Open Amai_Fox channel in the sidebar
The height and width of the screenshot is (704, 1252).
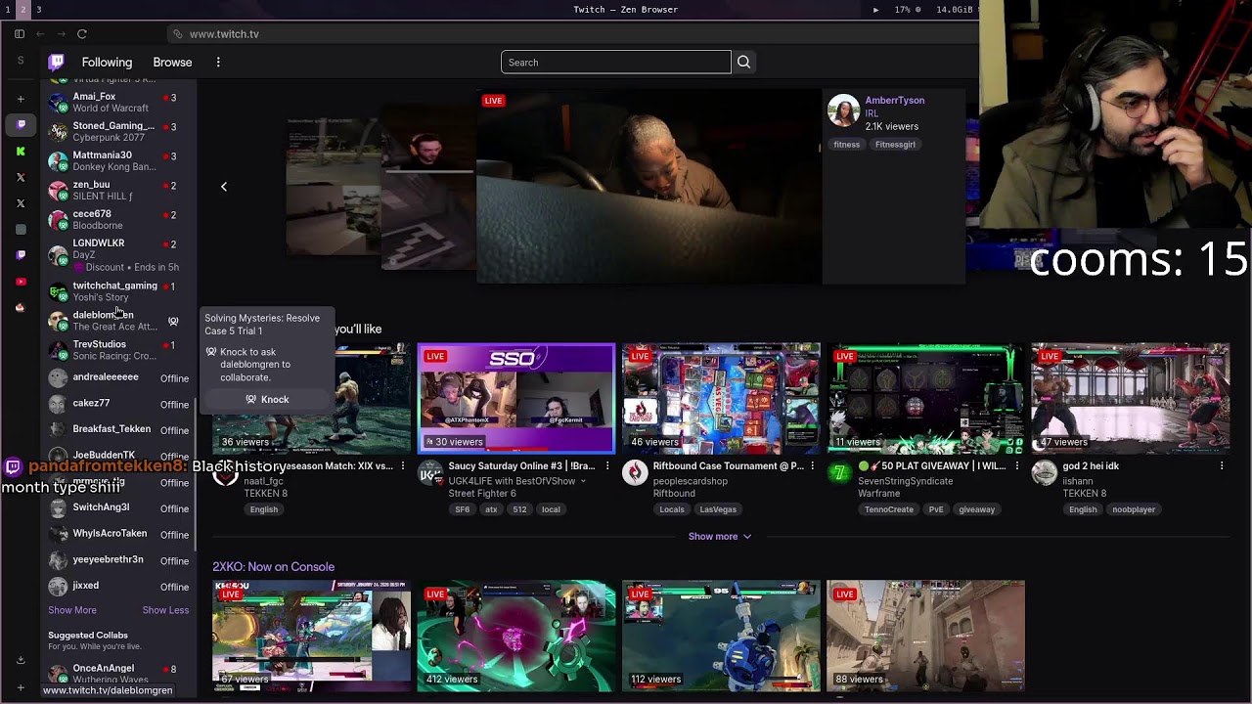118,103
